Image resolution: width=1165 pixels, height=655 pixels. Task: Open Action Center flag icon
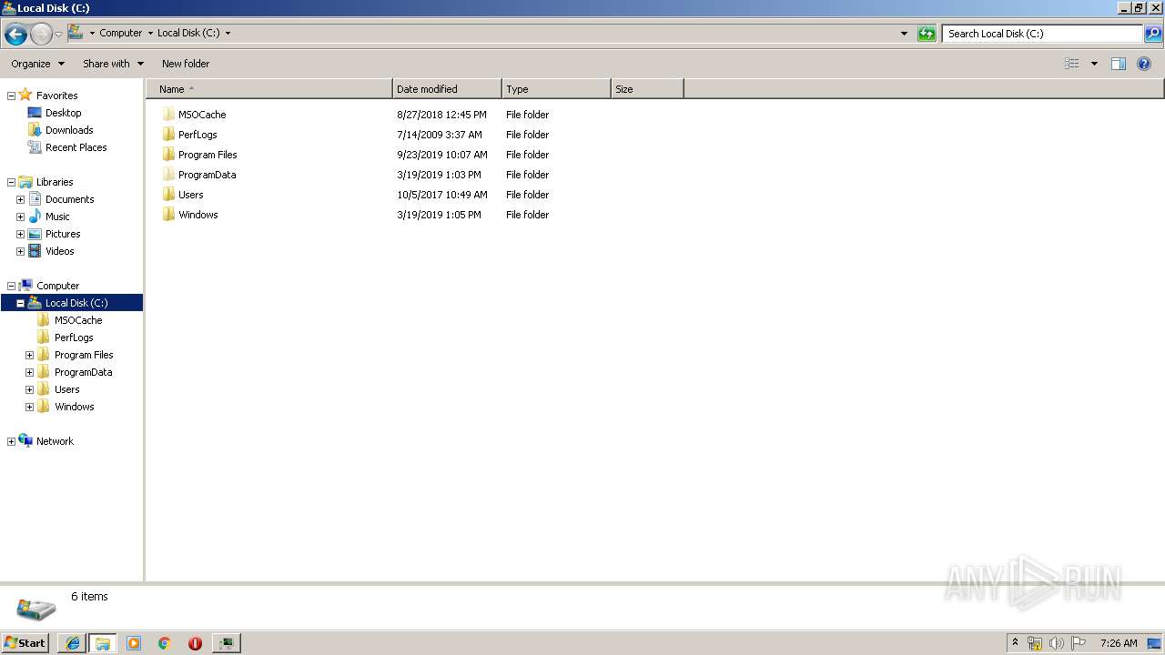tap(1079, 643)
